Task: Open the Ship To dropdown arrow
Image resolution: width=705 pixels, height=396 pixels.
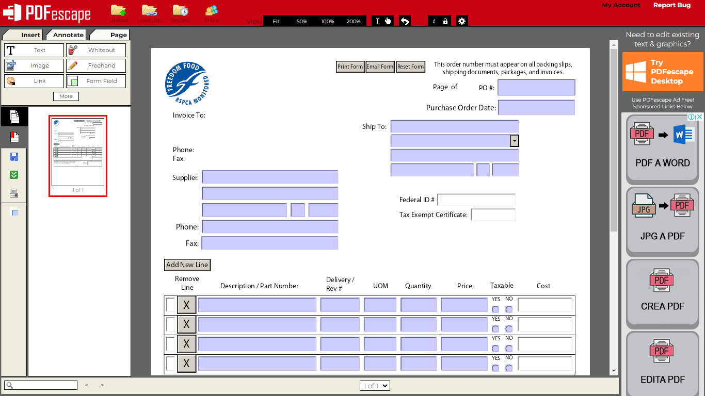Action: (x=514, y=141)
